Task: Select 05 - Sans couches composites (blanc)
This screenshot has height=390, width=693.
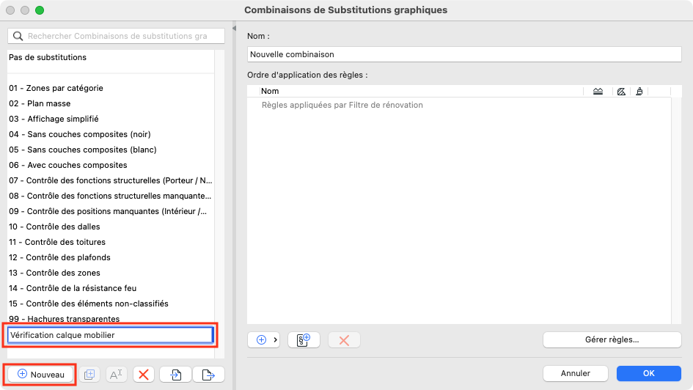Action: (111, 150)
